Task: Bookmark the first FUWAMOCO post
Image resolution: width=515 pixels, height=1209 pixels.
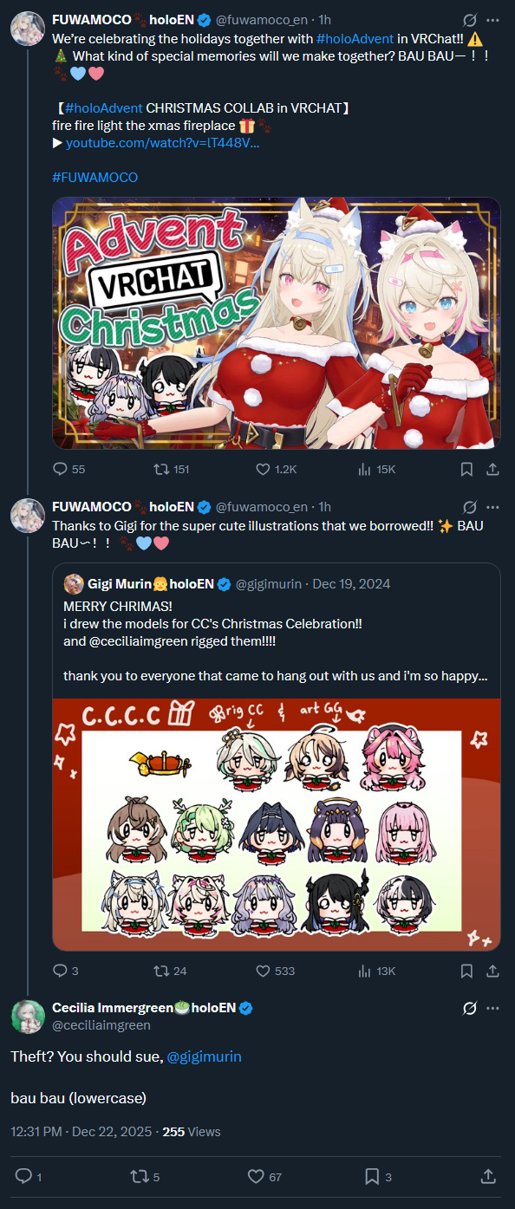Action: click(466, 469)
